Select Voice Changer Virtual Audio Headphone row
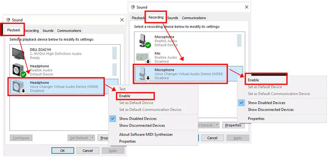Image resolution: width=328 pixels, height=158 pixels. click(64, 87)
